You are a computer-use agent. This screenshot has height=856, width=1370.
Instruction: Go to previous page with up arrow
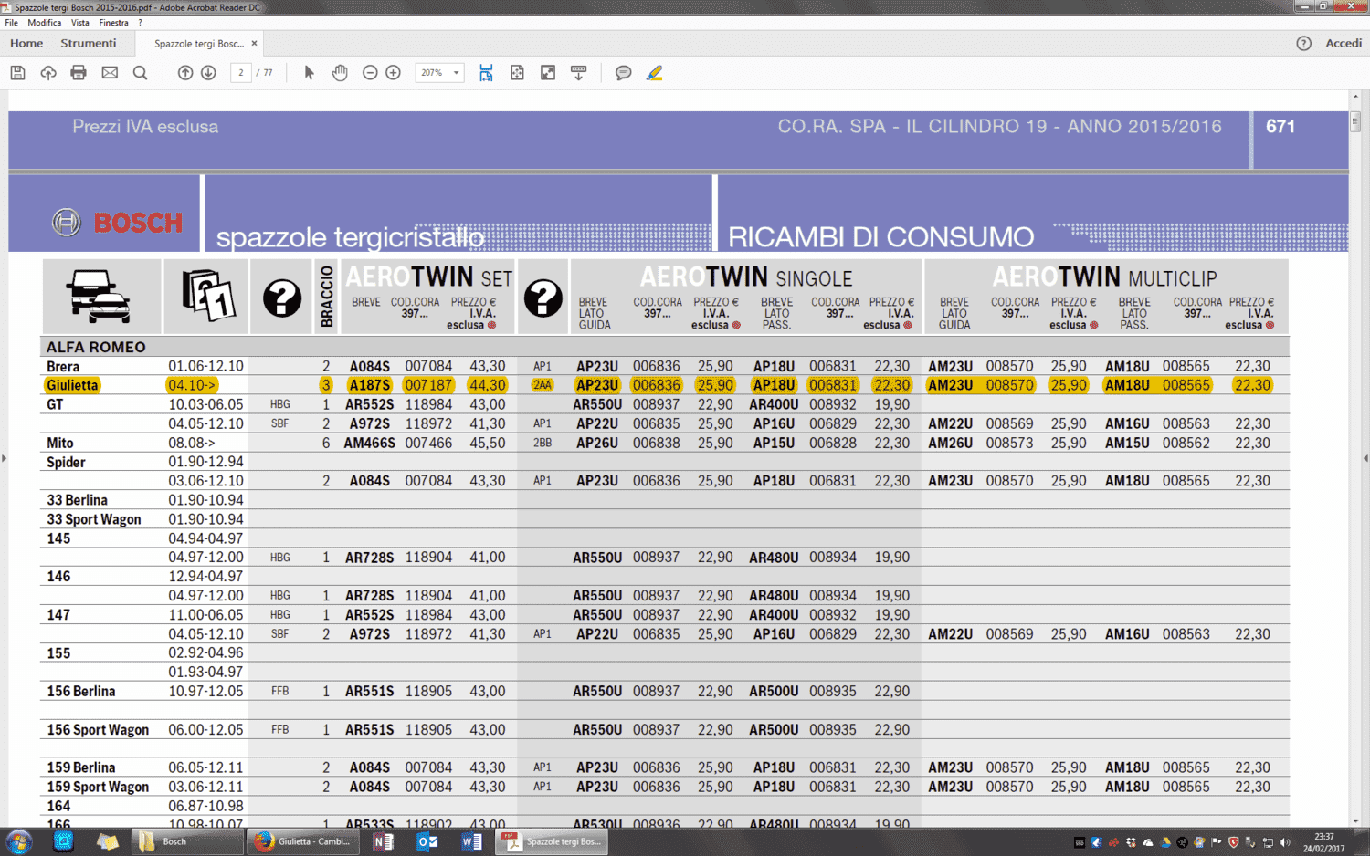click(185, 73)
